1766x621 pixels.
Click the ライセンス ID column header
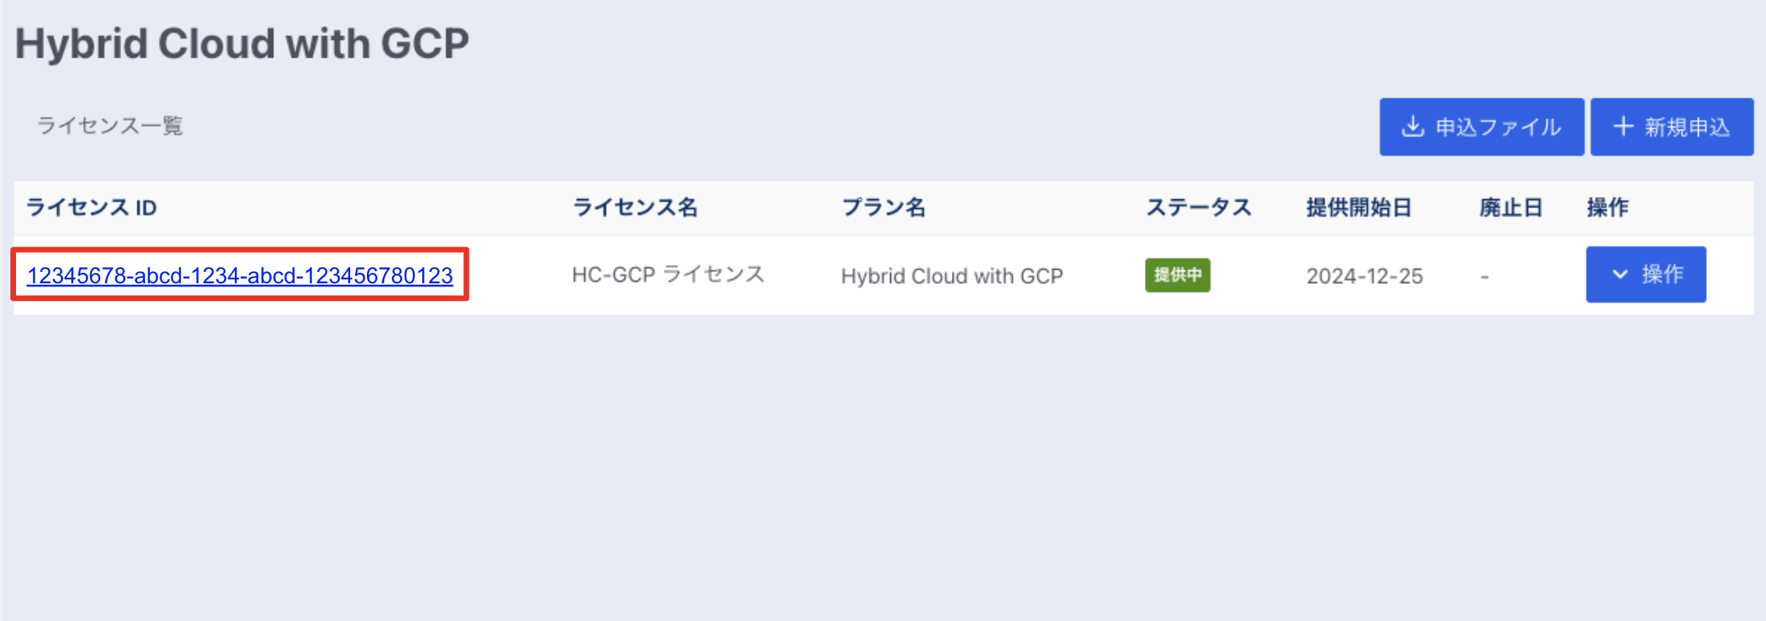[x=91, y=208]
